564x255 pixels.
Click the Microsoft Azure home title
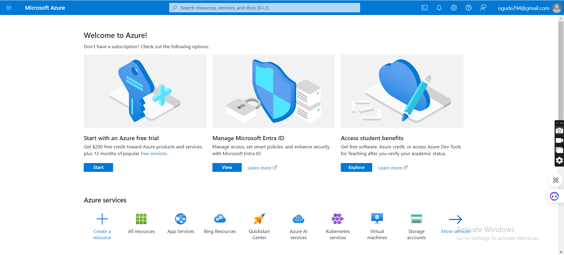(45, 8)
